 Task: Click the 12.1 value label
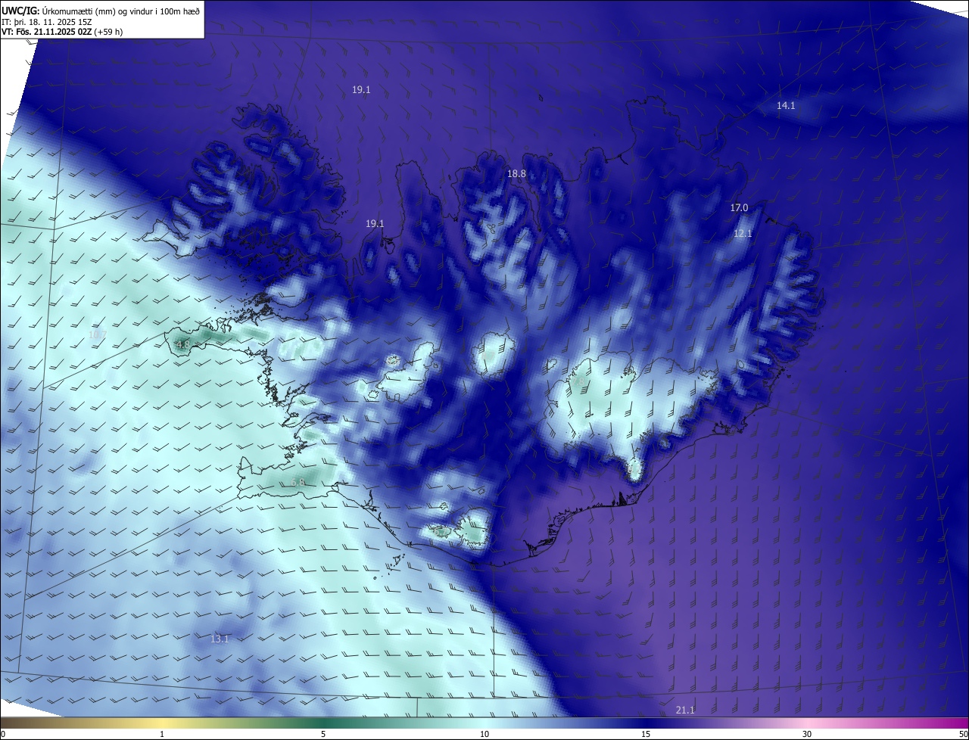(743, 234)
